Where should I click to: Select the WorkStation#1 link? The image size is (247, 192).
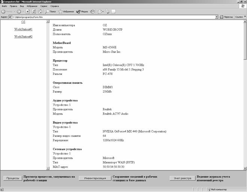tap(23, 29)
